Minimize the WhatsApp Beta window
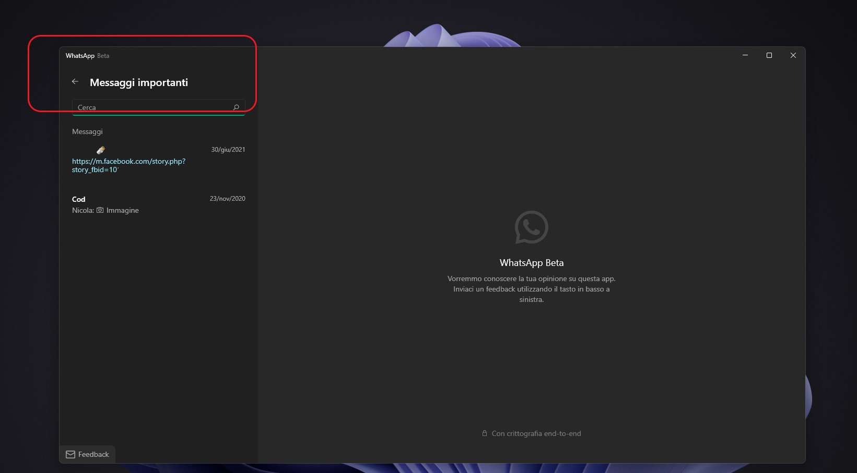The image size is (857, 473). pyautogui.click(x=745, y=55)
